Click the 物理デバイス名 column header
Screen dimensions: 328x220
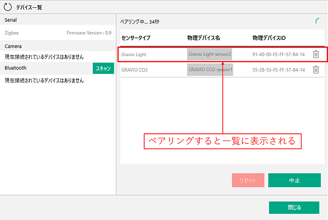tap(204, 38)
